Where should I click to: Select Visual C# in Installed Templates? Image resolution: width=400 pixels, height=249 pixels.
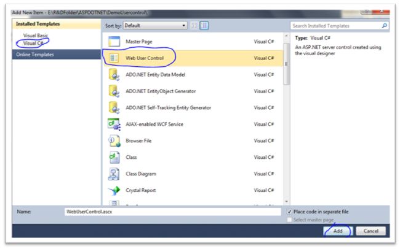[x=33, y=44]
